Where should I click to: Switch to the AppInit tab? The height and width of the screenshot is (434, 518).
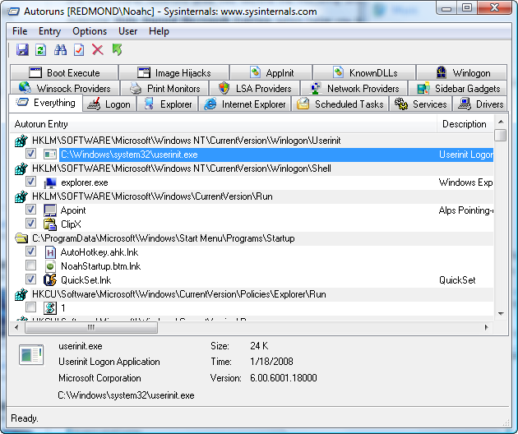(x=271, y=72)
